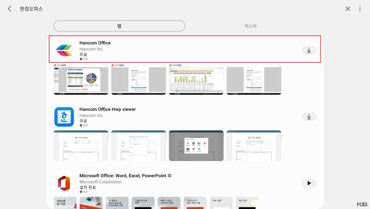This screenshot has width=370, height=209.
Task: Click 무료 price under Hancom Office Hwp viewer
Action: point(83,121)
